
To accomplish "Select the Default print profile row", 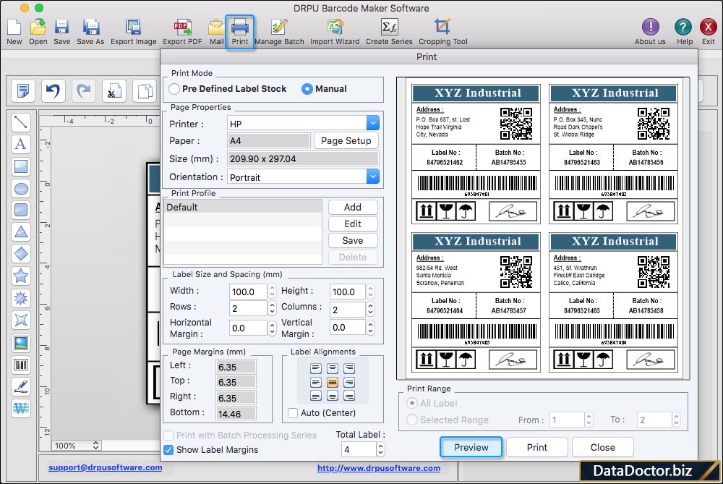I will [x=243, y=207].
